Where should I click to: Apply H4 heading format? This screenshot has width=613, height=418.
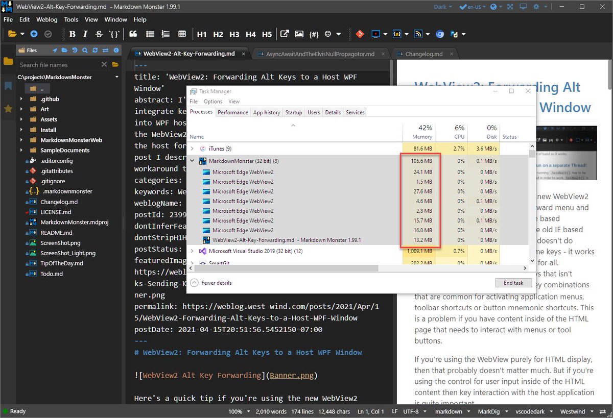point(251,34)
